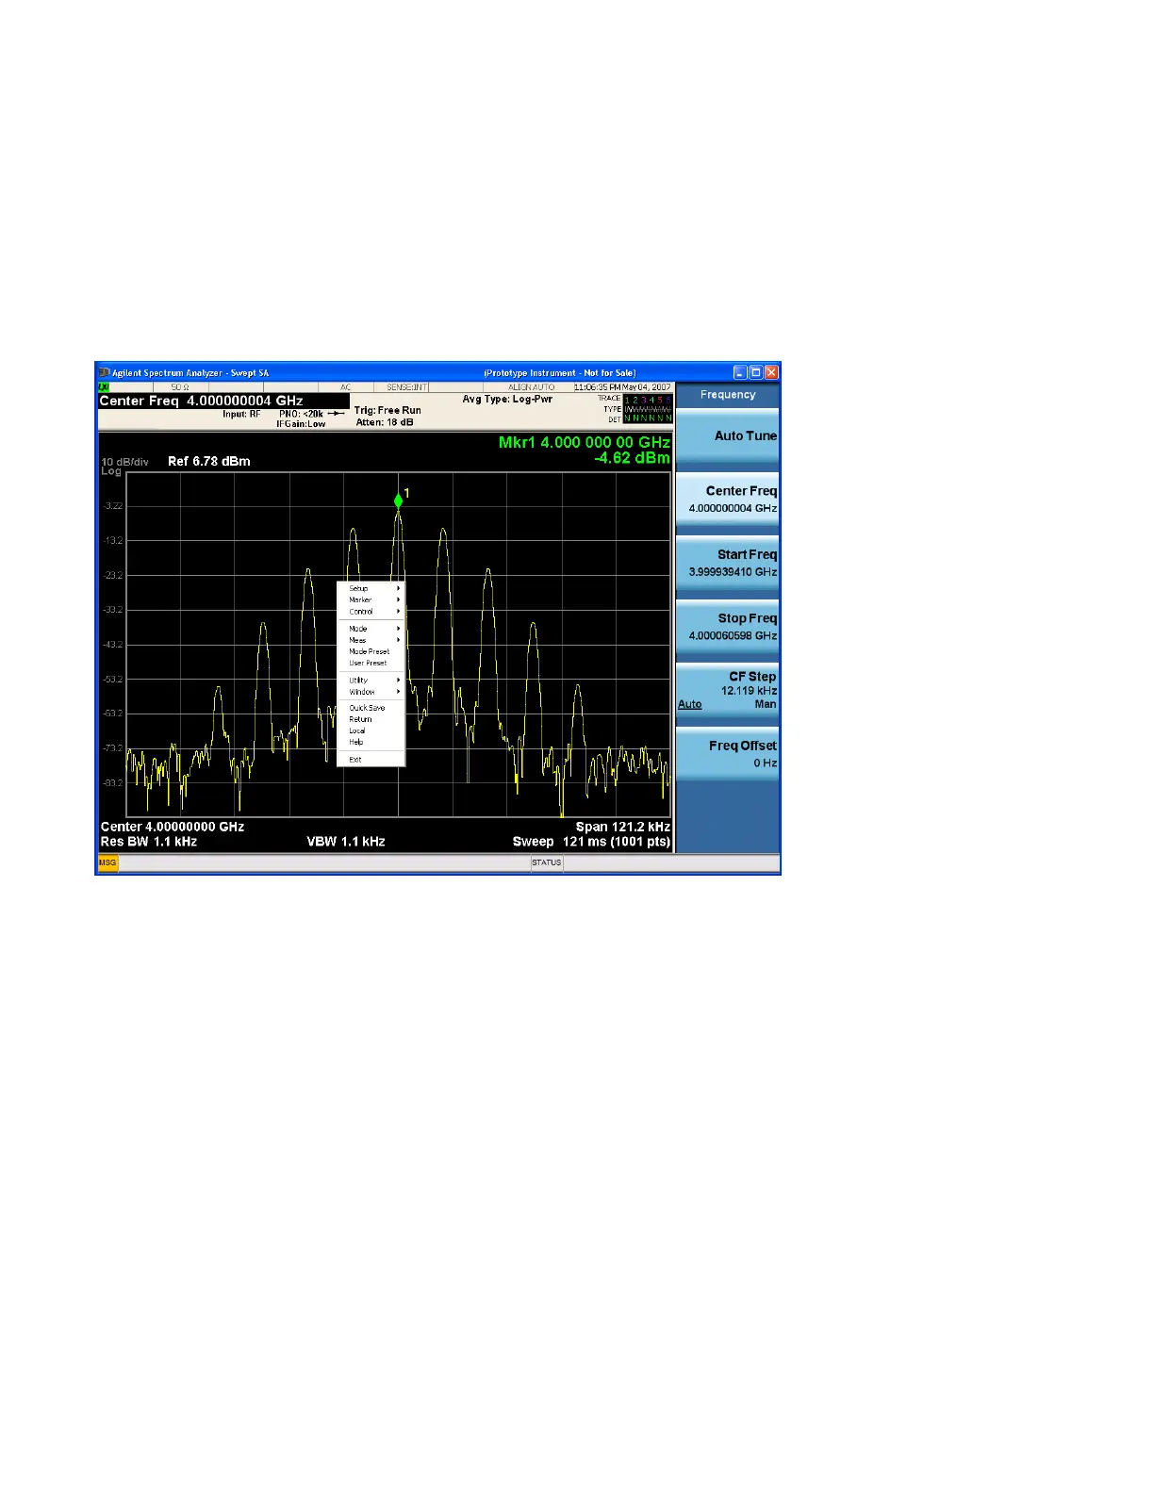The image size is (1154, 1493).
Task: Open the Utility submenu
Action: pyautogui.click(x=371, y=680)
